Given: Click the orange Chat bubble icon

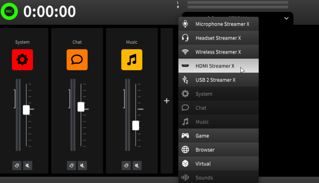Looking at the screenshot, I should [77, 60].
